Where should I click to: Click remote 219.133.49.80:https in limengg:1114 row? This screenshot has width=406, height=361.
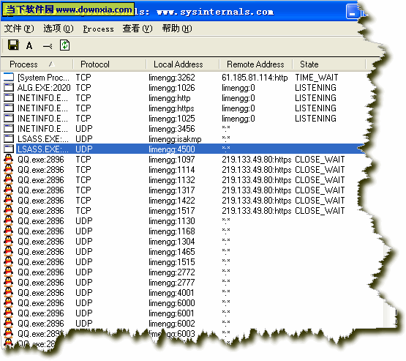256,170
